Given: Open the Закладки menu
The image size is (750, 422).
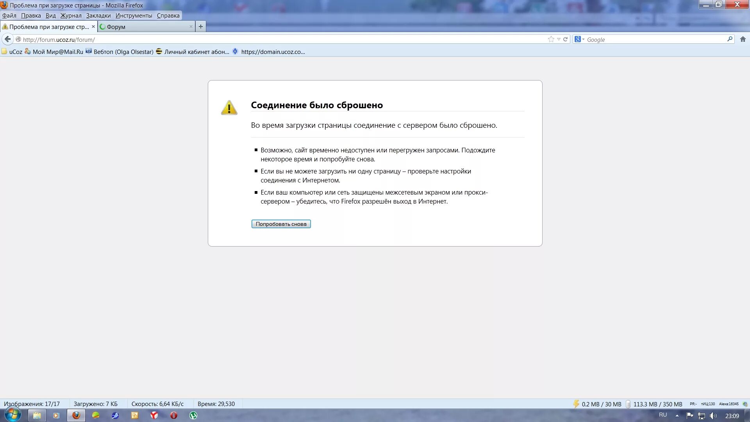Looking at the screenshot, I should pyautogui.click(x=98, y=16).
